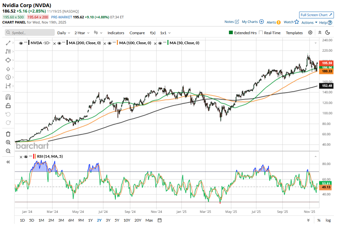Click the lock drawings icon
The height and width of the screenshot is (228, 340).
(x=8, y=105)
